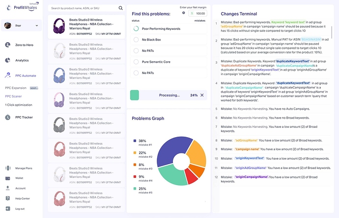Open PPC Expansion submenu item
Viewport: 339px width, 218px height.
point(16,88)
